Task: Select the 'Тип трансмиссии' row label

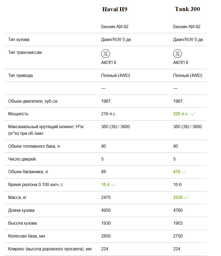Action: tap(25, 53)
